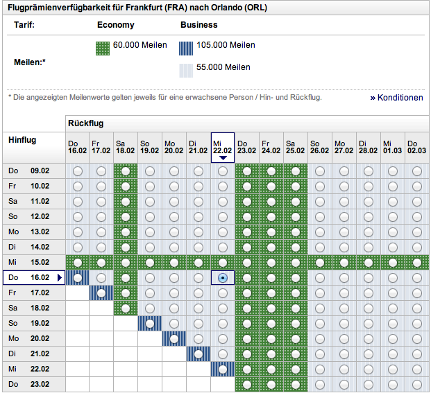Click the down arrow under Mi 22.02 header
This screenshot has height=393, width=431.
coord(223,157)
